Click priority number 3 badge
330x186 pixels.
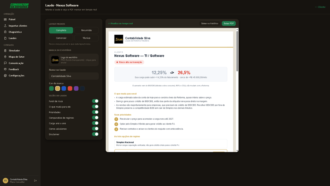(116, 129)
